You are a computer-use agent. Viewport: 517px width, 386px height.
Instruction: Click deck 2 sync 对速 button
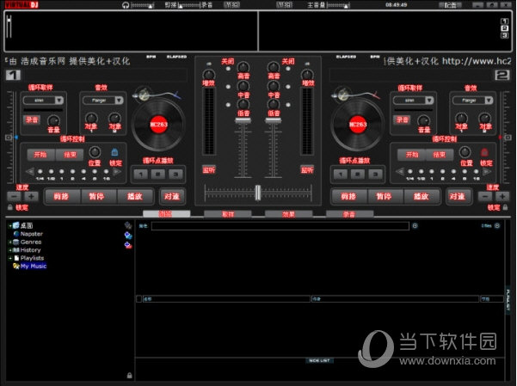click(x=458, y=197)
